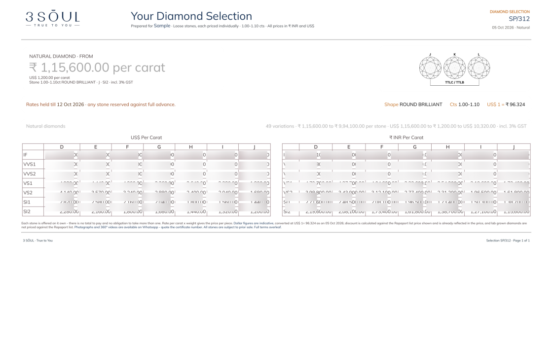Click column I header in INR table
This screenshot has height=342, width=552.
[480, 147]
